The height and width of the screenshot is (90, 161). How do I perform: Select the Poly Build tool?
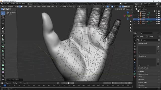[x=3, y=65]
